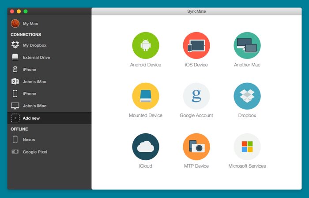Click the Google Account icon
The image size is (309, 198).
pyautogui.click(x=196, y=96)
